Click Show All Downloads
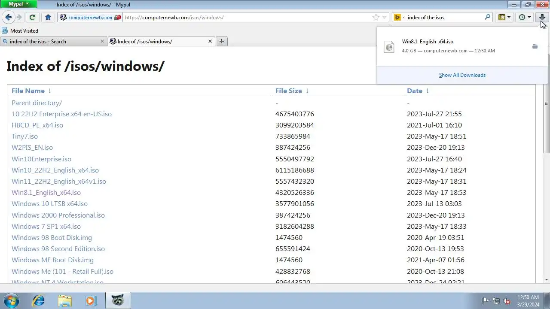 462,75
